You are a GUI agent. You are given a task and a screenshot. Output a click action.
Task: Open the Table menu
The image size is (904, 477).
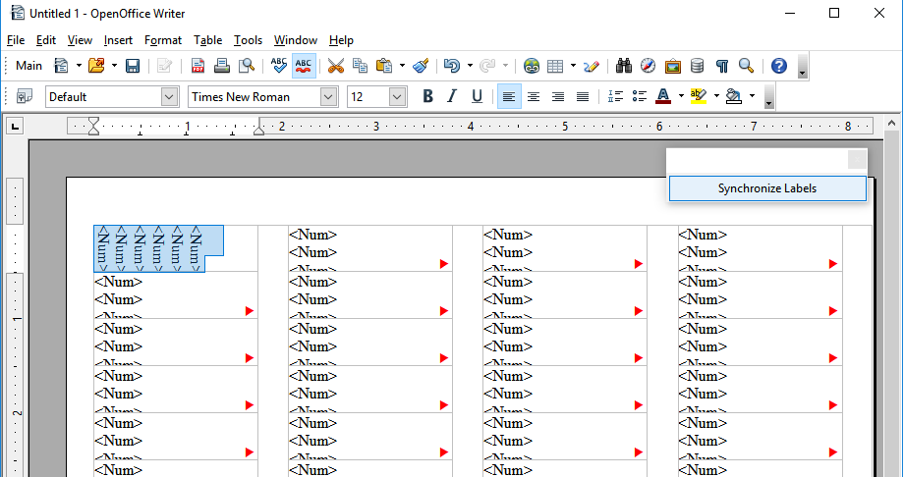point(207,40)
